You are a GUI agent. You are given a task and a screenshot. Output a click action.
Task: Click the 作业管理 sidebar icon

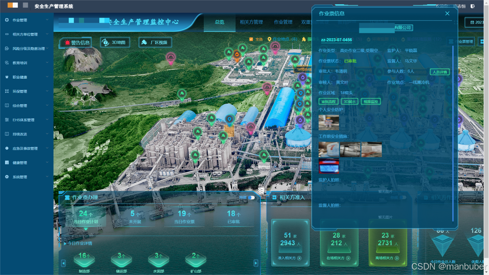pyautogui.click(x=7, y=20)
